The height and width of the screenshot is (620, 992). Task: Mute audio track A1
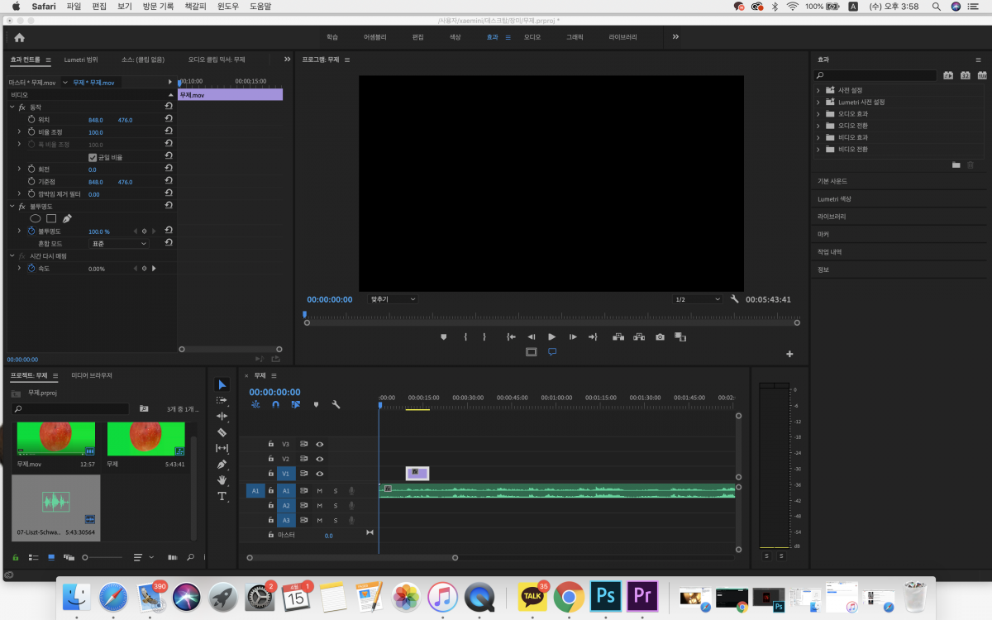pos(320,490)
